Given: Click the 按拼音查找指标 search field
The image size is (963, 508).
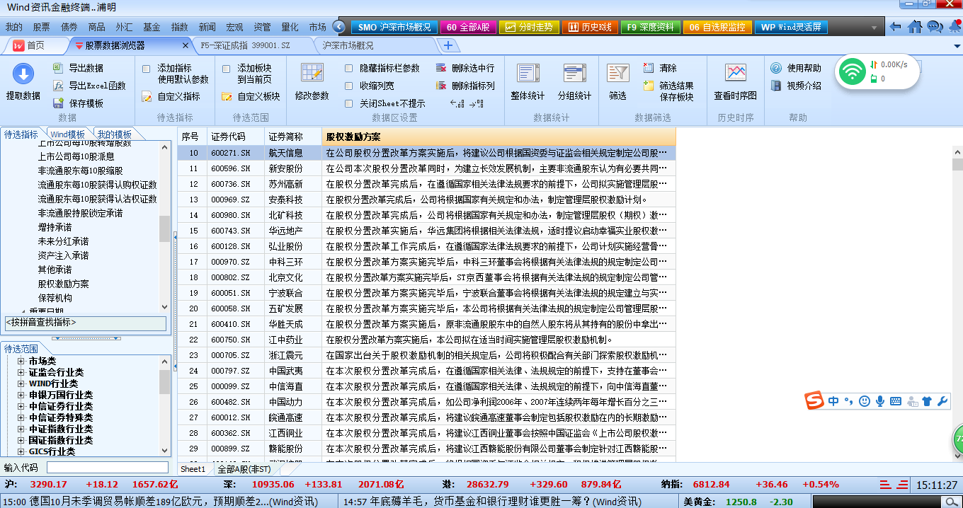Looking at the screenshot, I should [86, 323].
